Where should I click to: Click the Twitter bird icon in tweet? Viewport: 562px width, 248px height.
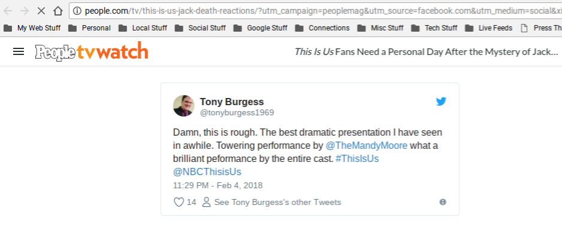441,102
